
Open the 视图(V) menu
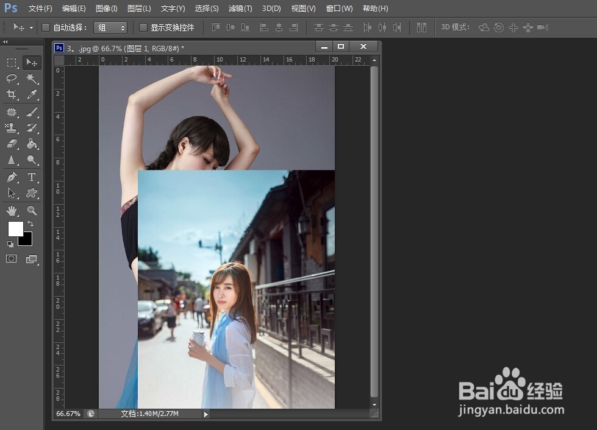(x=304, y=9)
